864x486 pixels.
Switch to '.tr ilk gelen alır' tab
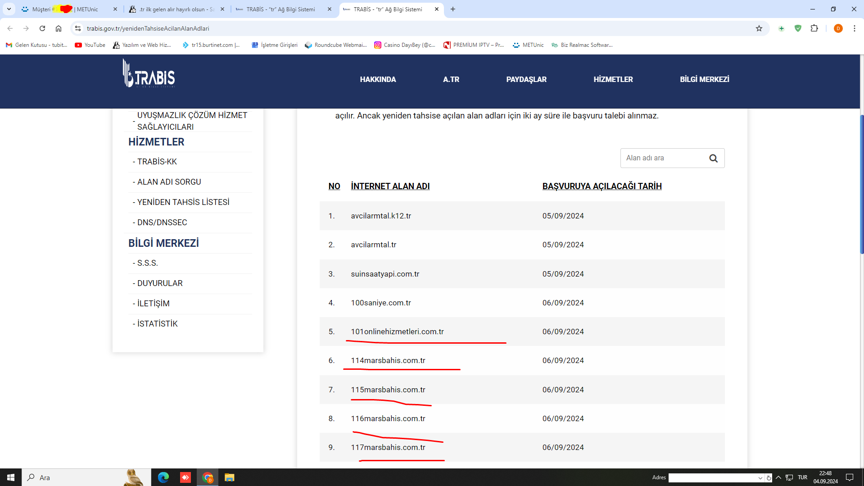176,9
